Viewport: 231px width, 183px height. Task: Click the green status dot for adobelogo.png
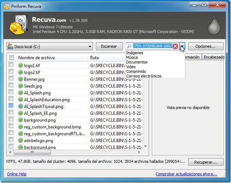coord(20,141)
